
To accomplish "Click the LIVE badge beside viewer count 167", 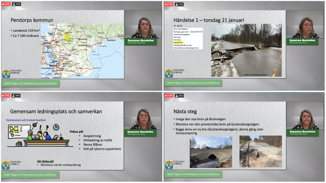I will pyautogui.click(x=169, y=95).
